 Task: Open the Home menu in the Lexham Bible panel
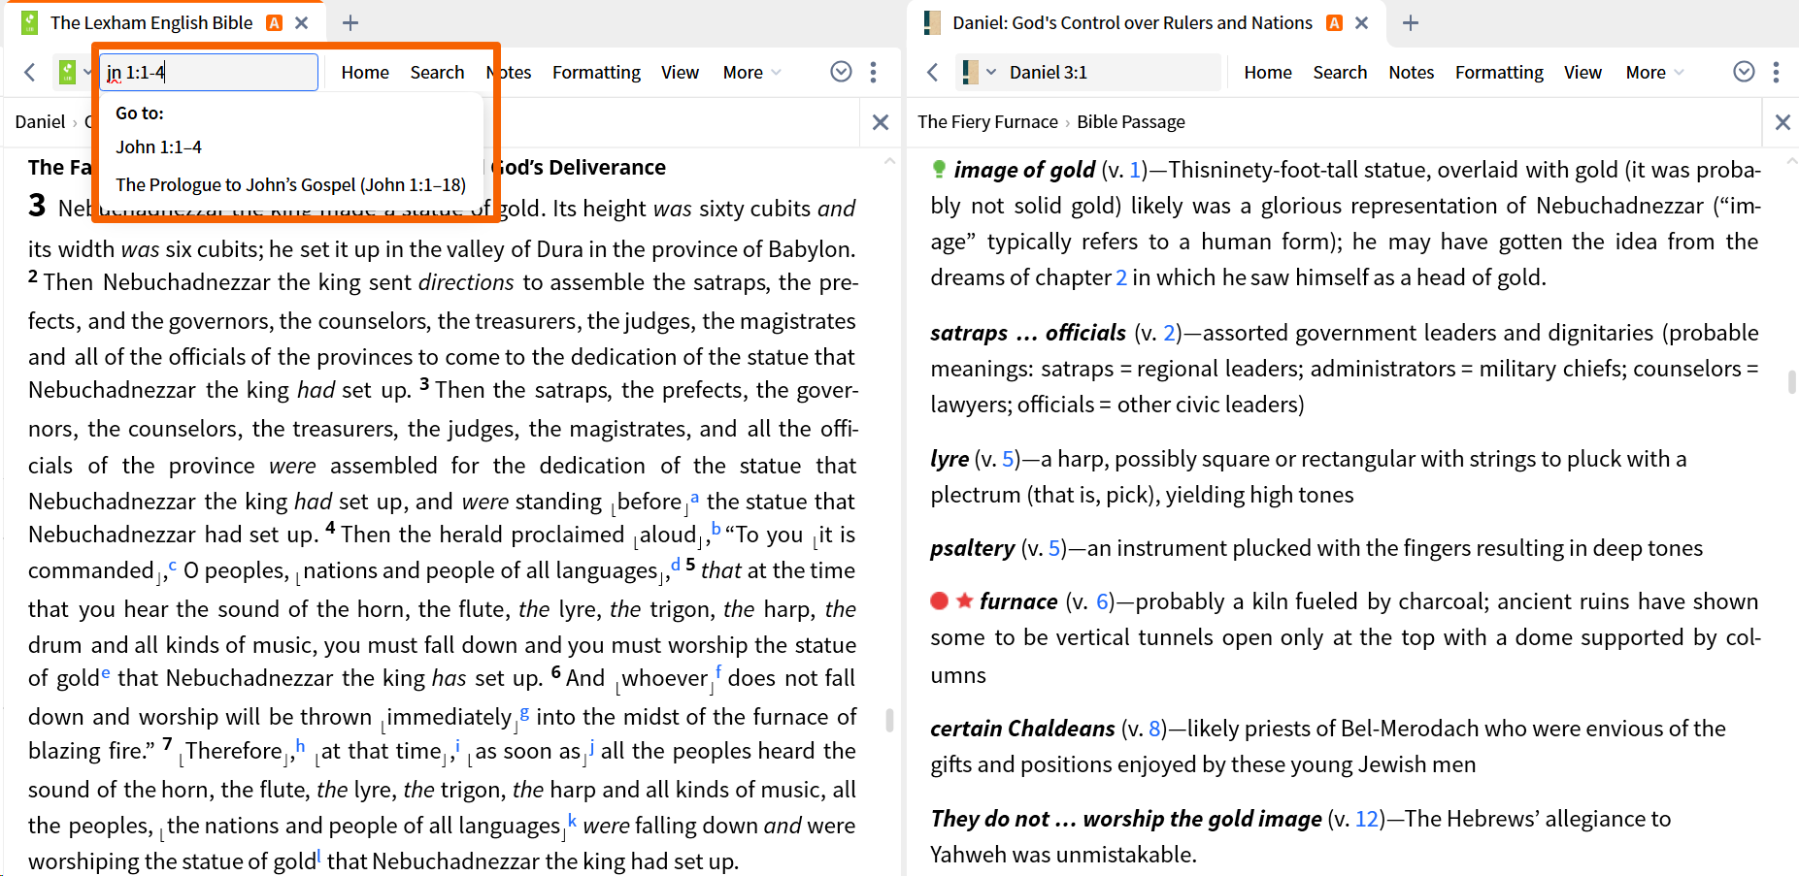pyautogui.click(x=365, y=72)
